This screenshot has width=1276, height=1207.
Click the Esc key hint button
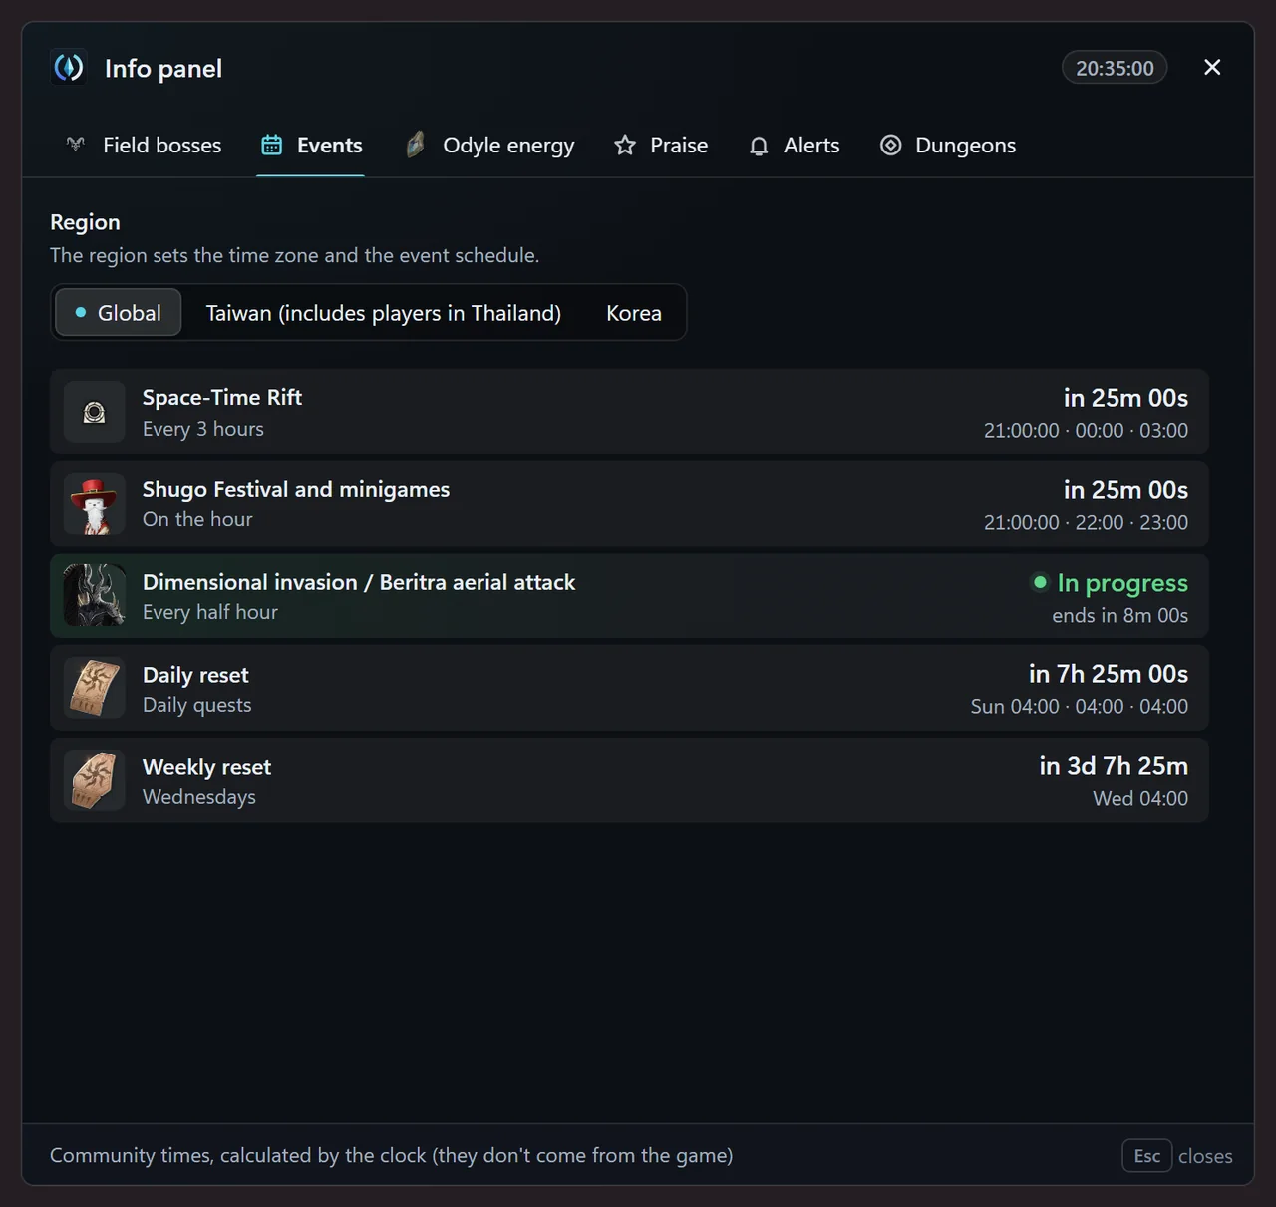(x=1146, y=1156)
